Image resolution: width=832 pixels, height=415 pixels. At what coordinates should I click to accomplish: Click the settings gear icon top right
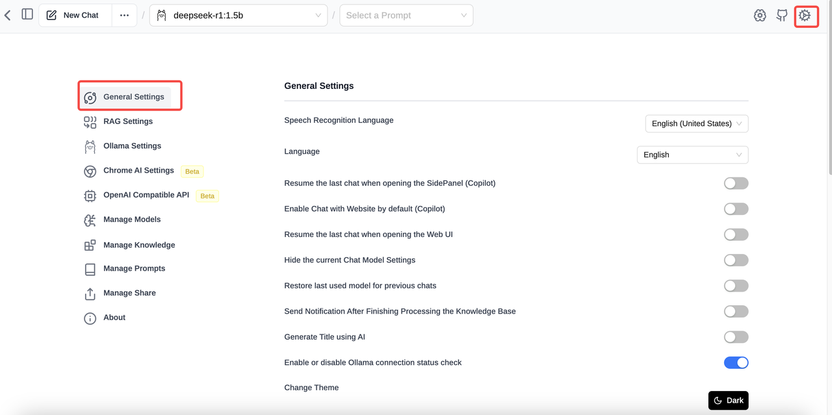click(x=805, y=16)
